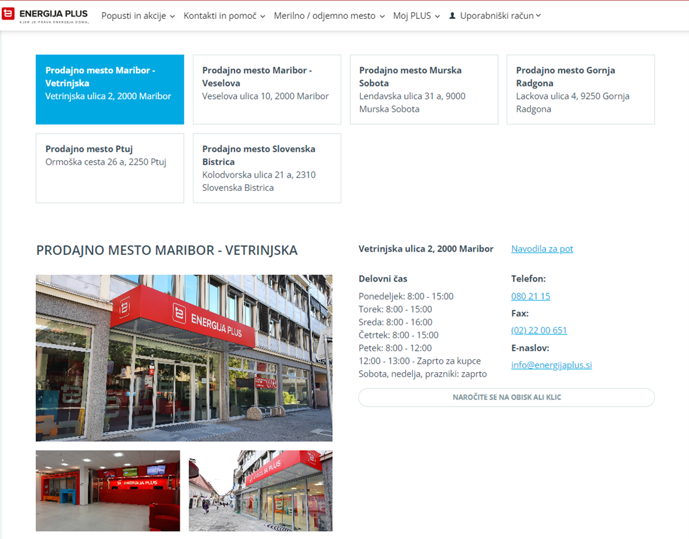Expand the Popusti in akcije menu

tap(138, 16)
